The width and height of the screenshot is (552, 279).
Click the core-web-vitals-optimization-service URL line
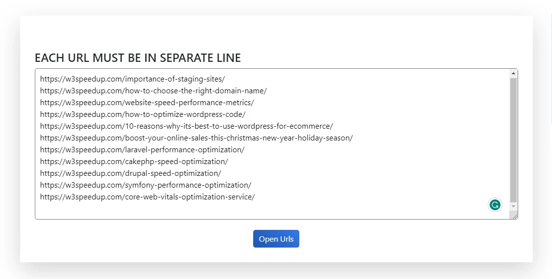click(147, 197)
